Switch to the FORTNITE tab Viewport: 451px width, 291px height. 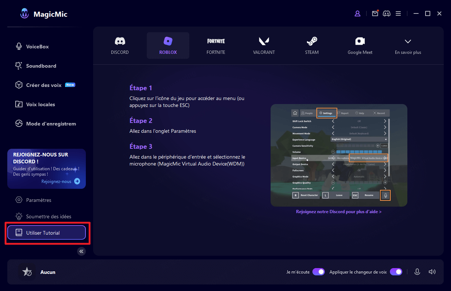coord(216,45)
